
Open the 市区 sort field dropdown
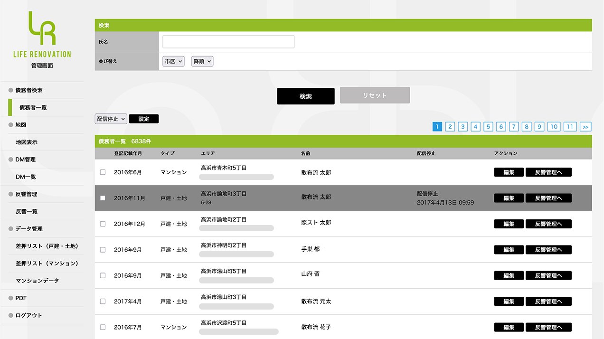click(x=173, y=61)
